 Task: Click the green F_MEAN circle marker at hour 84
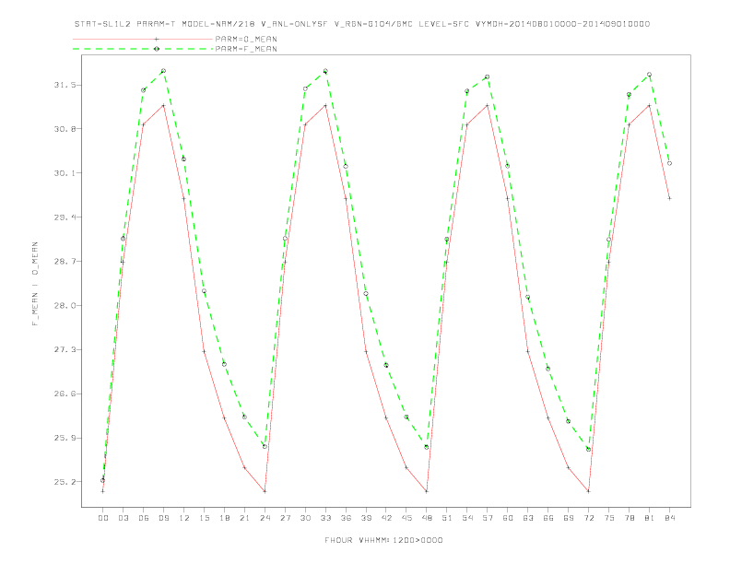click(x=669, y=163)
